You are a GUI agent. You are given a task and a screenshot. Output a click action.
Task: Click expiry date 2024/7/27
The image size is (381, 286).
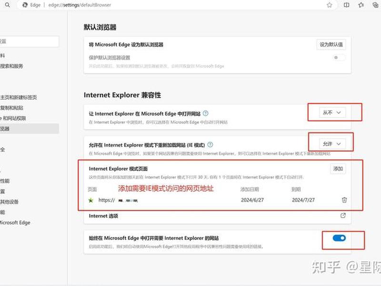pos(303,200)
